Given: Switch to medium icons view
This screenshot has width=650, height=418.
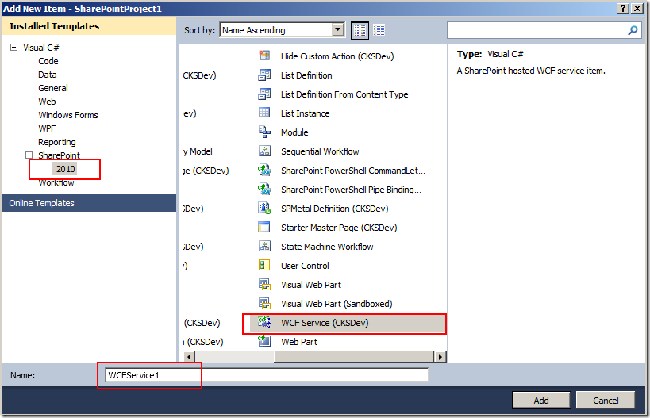Looking at the screenshot, I should tap(379, 30).
